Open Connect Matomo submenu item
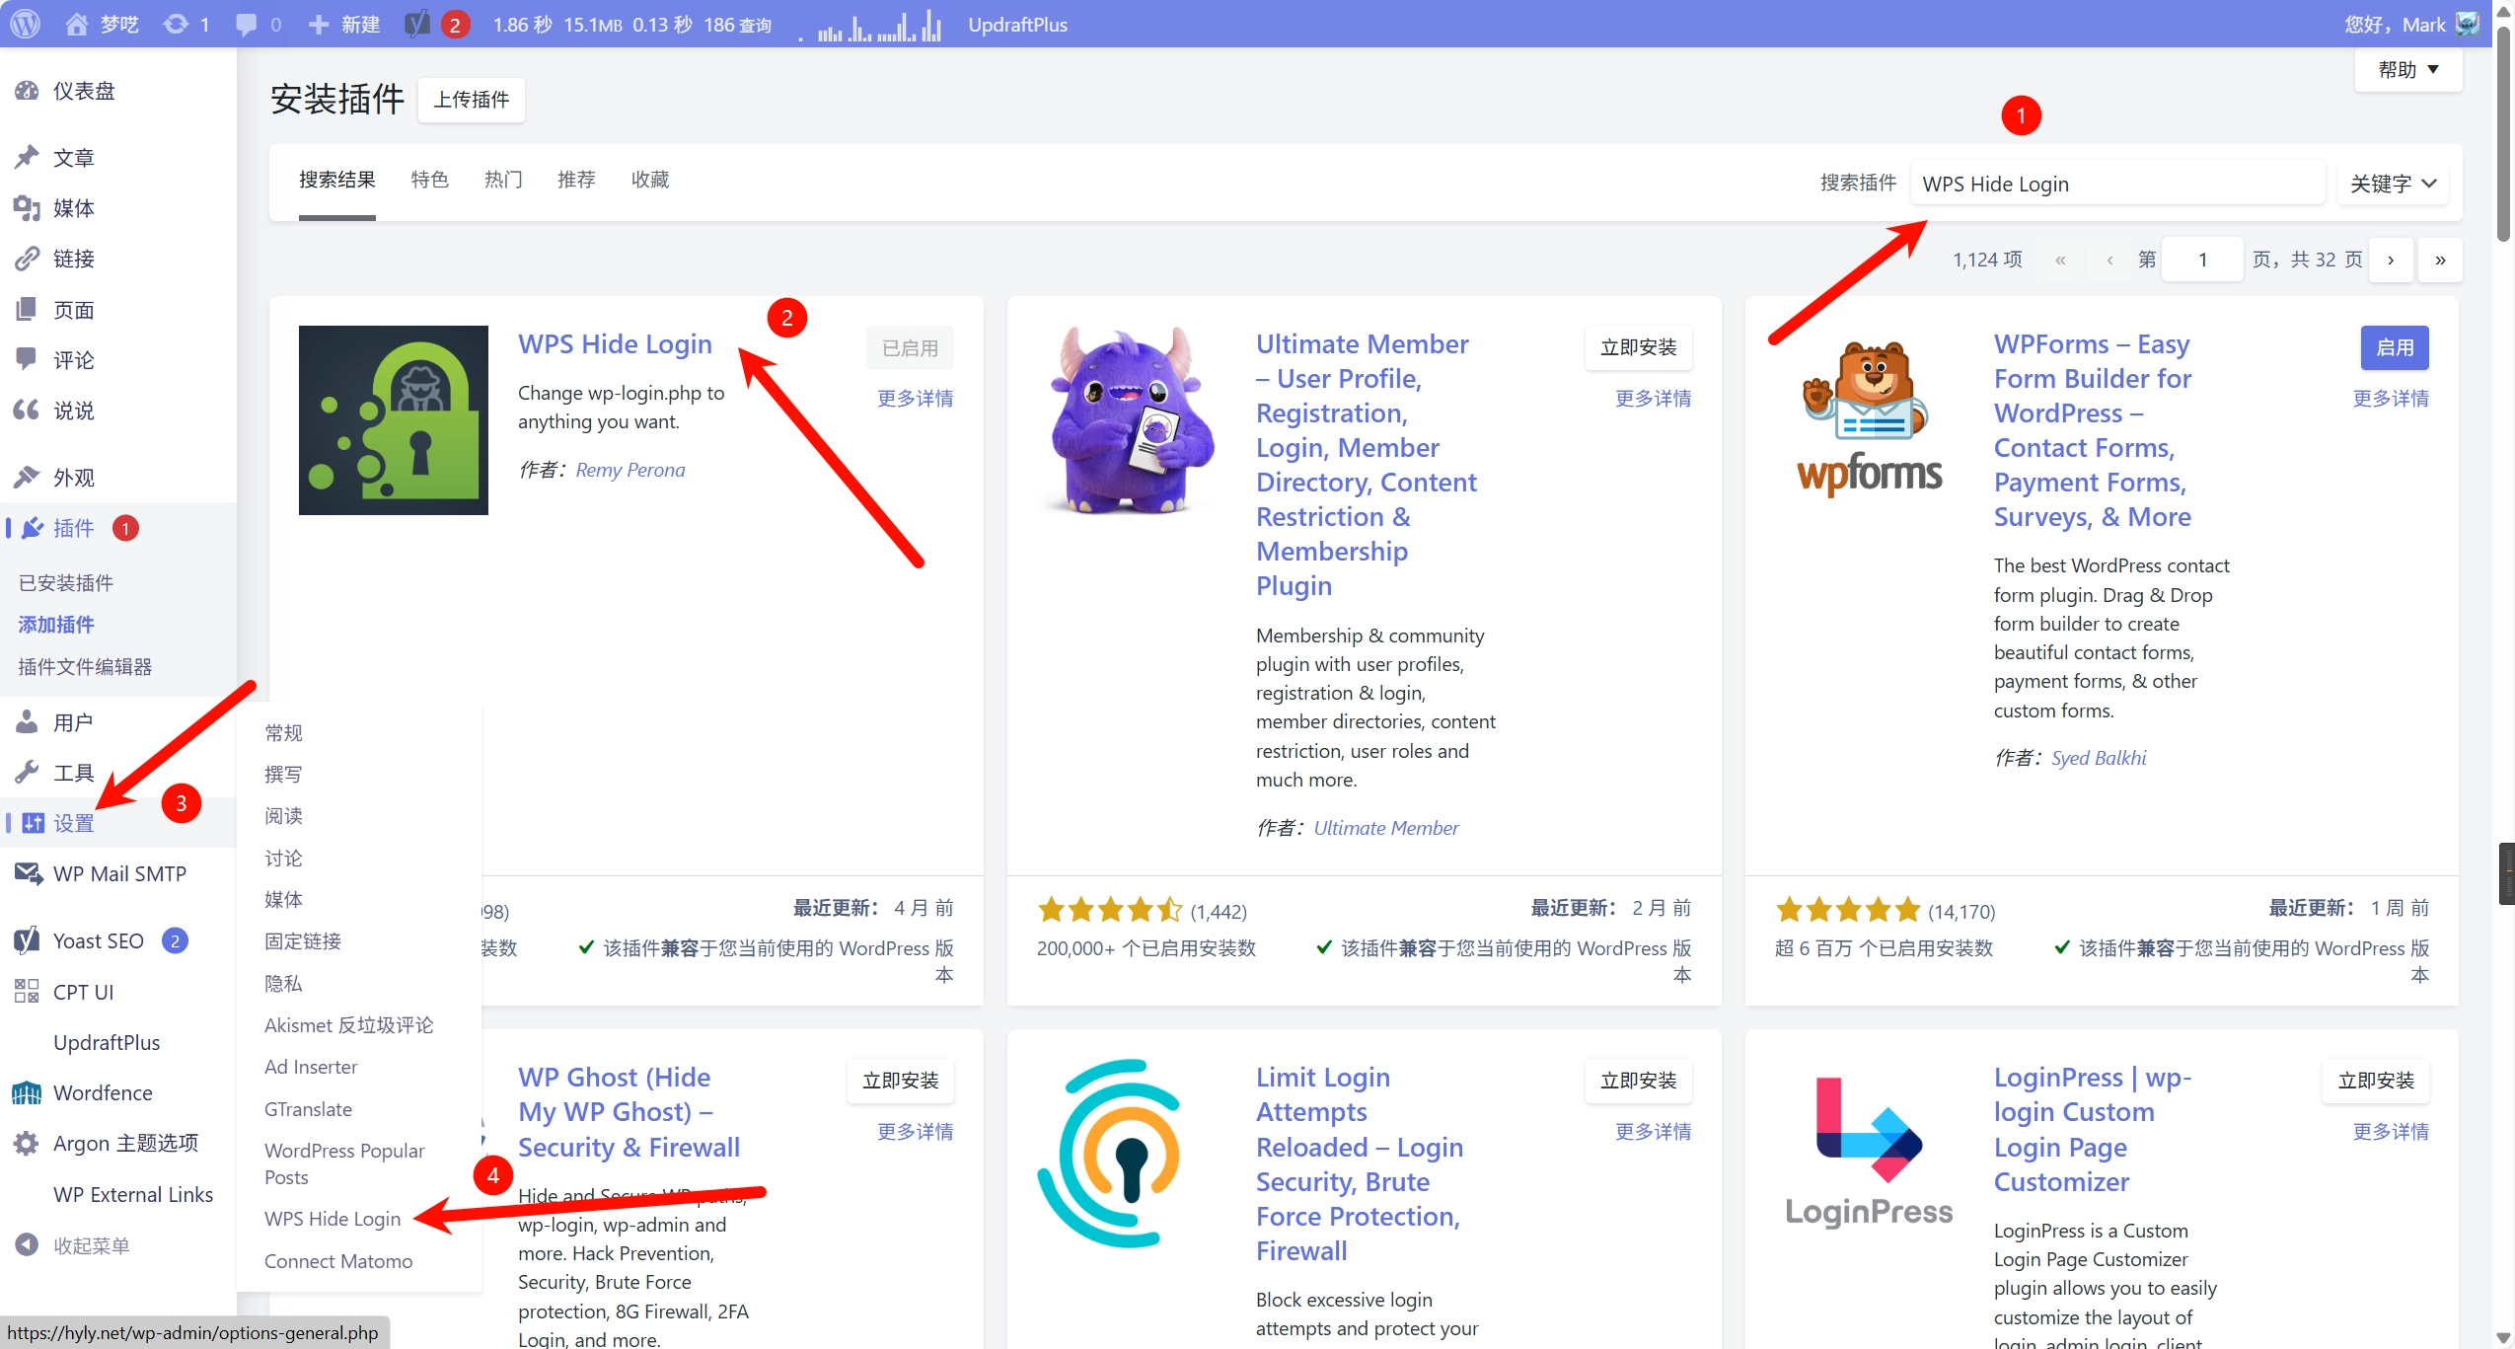This screenshot has width=2515, height=1349. click(x=338, y=1261)
